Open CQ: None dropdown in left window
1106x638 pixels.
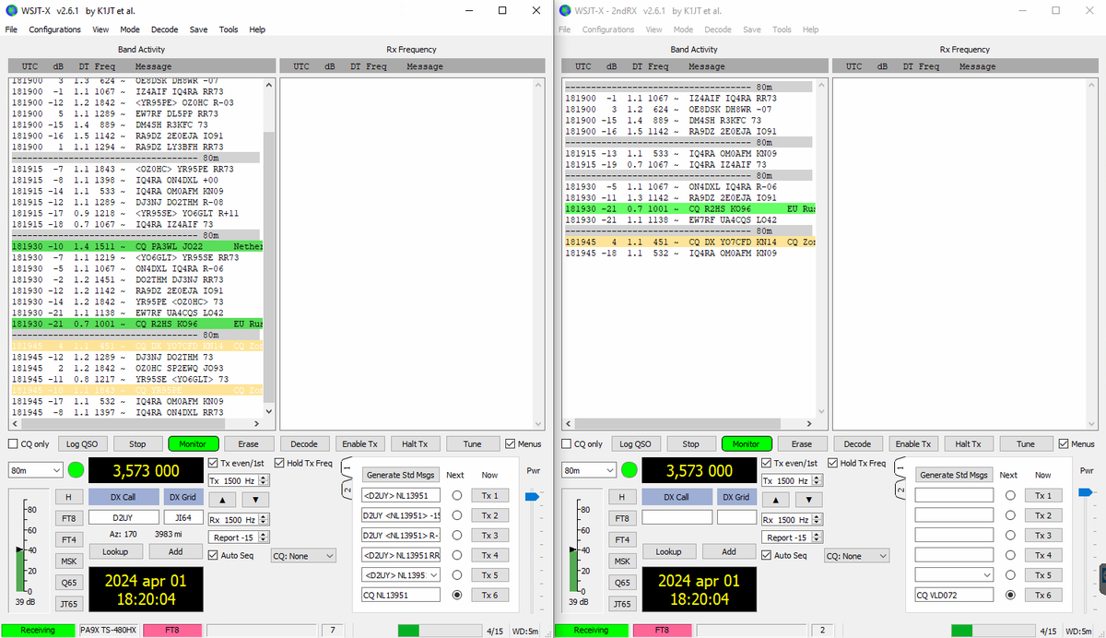tap(303, 556)
